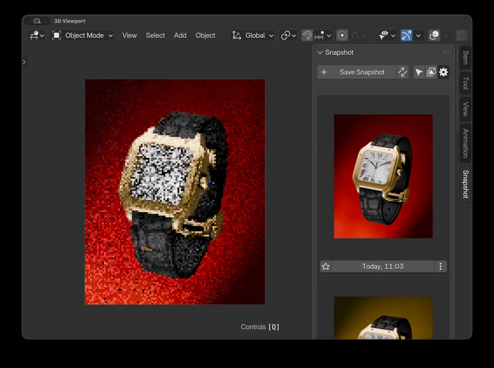Select the arrow cursor icon beside Save Snapshot
This screenshot has width=494, height=368.
pyautogui.click(x=419, y=72)
